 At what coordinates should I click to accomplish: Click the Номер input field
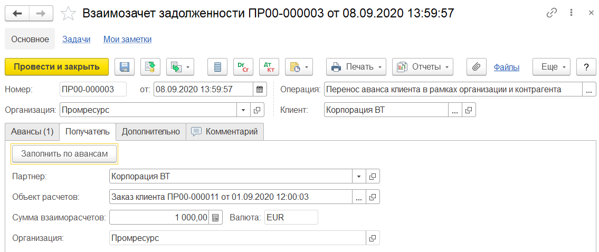93,89
